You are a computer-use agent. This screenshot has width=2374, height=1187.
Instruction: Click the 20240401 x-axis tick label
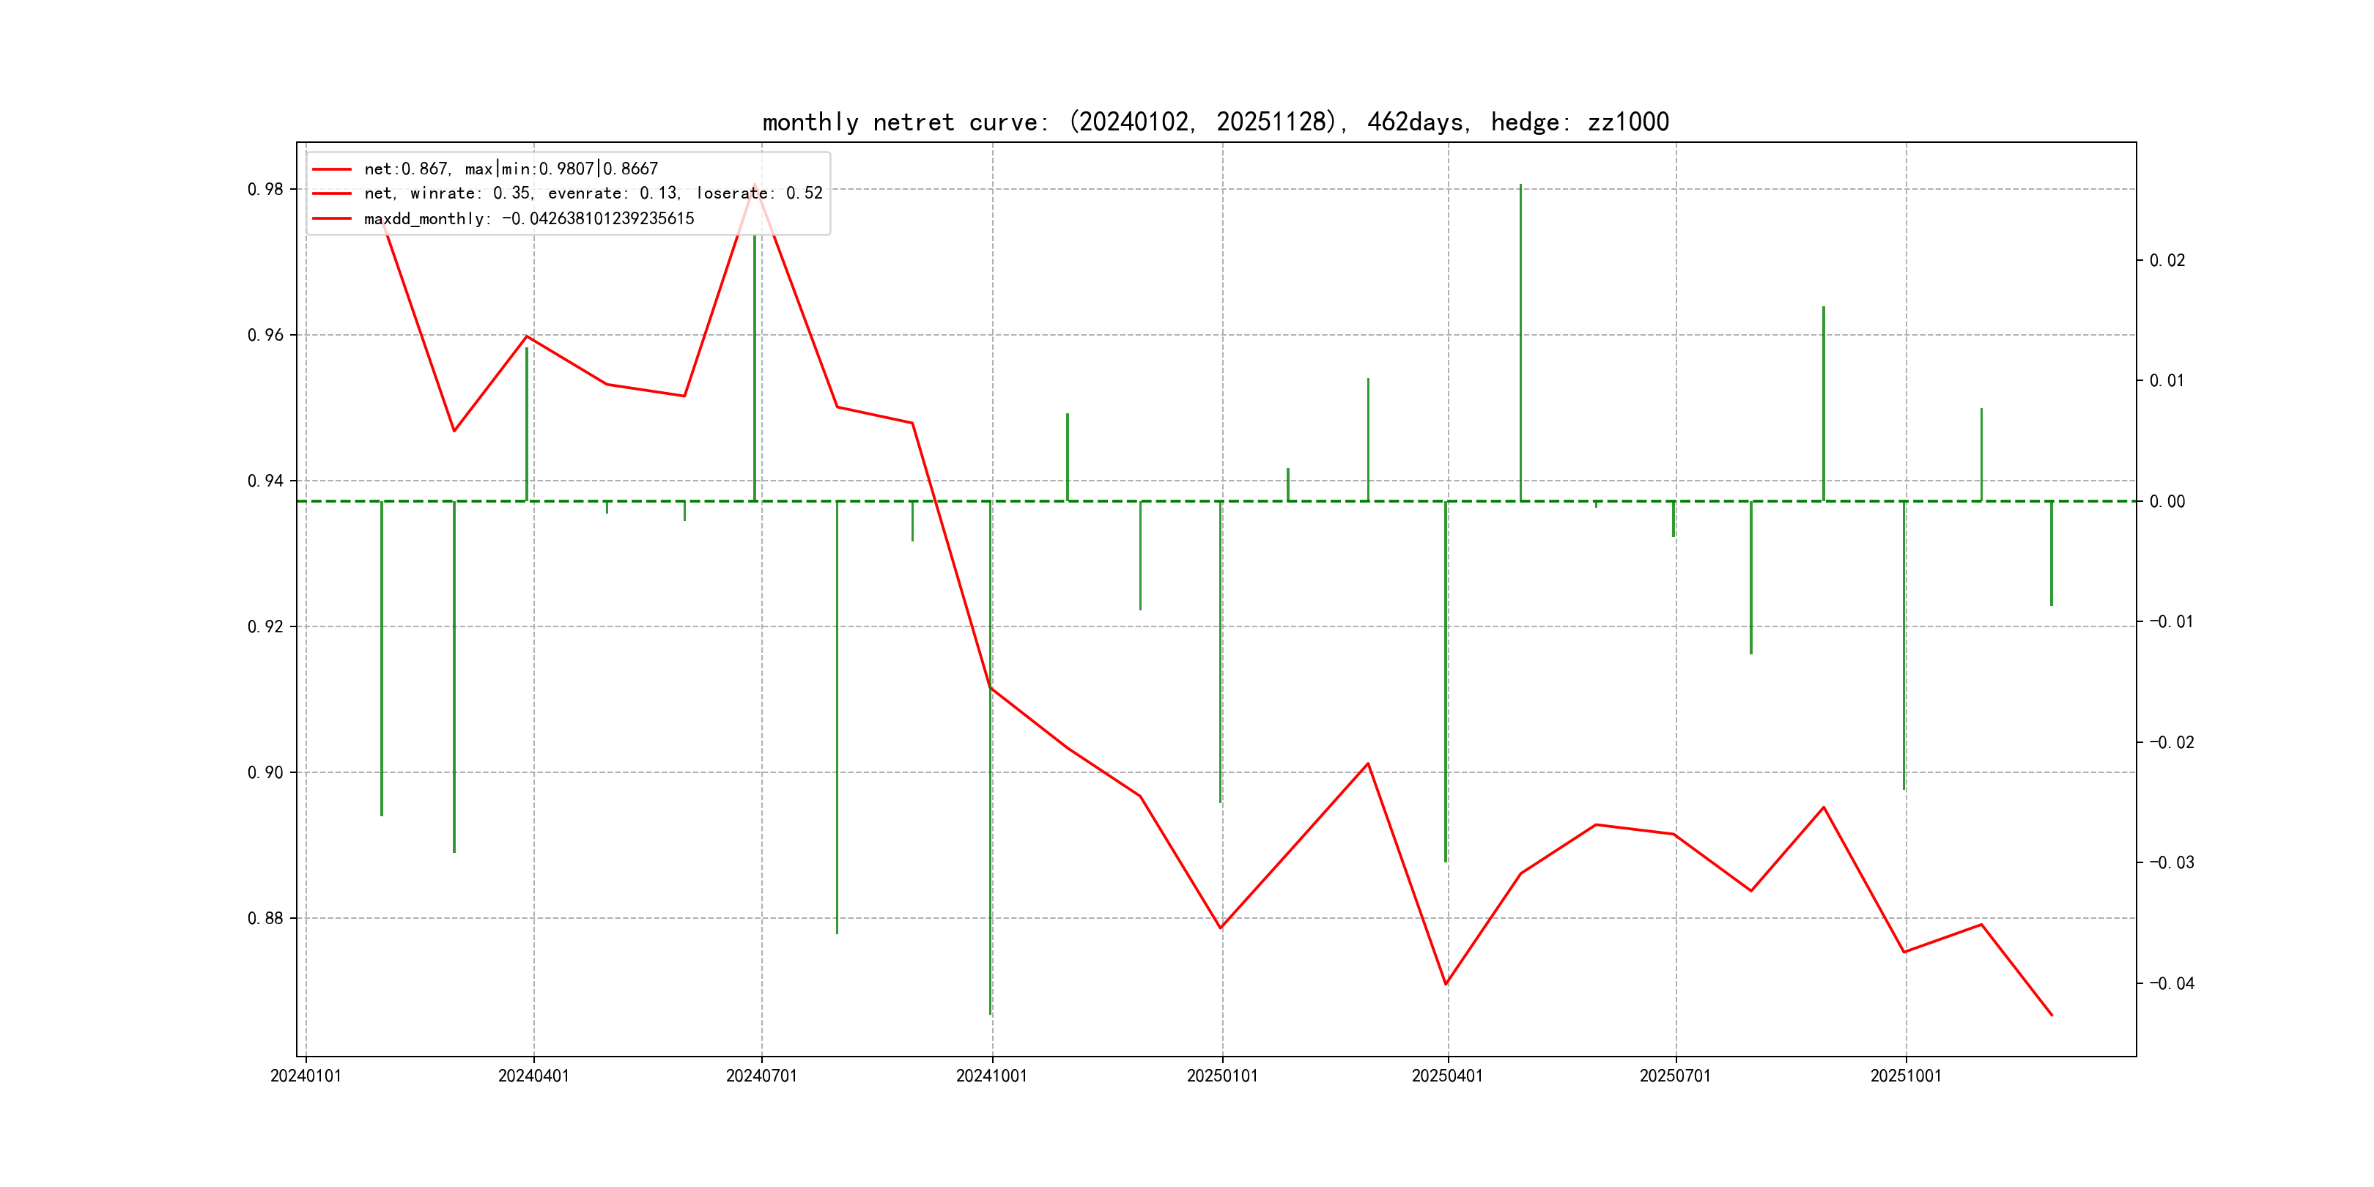tap(533, 1076)
